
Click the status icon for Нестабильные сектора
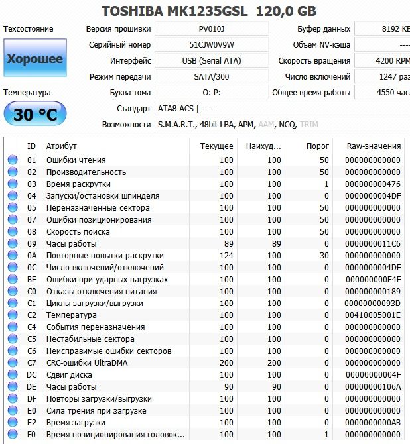[x=13, y=339]
